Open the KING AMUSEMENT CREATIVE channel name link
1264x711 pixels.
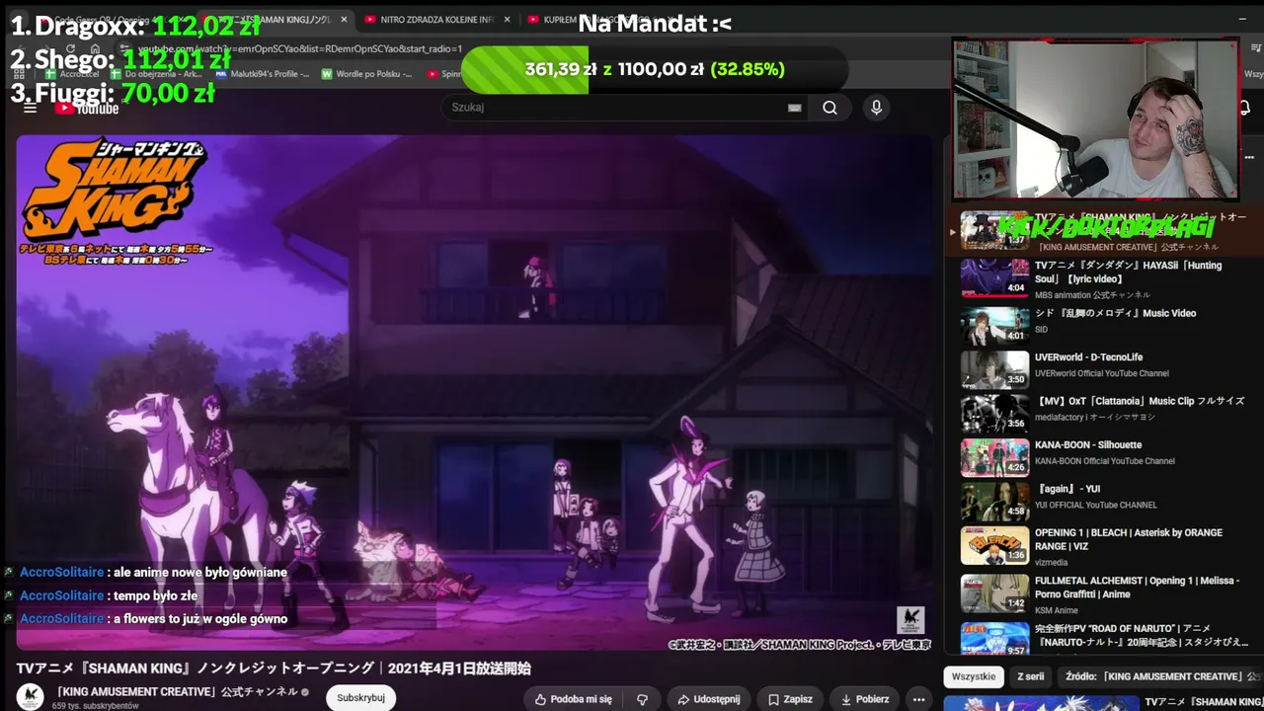click(x=177, y=691)
